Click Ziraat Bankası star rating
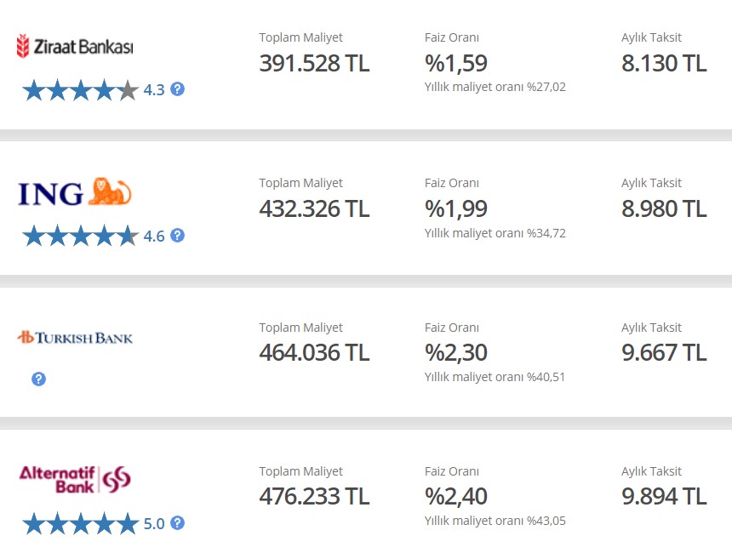 click(x=80, y=90)
